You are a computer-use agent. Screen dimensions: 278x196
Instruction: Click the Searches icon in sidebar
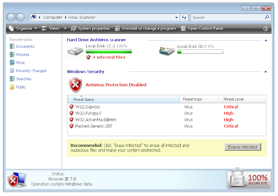(x=12, y=79)
